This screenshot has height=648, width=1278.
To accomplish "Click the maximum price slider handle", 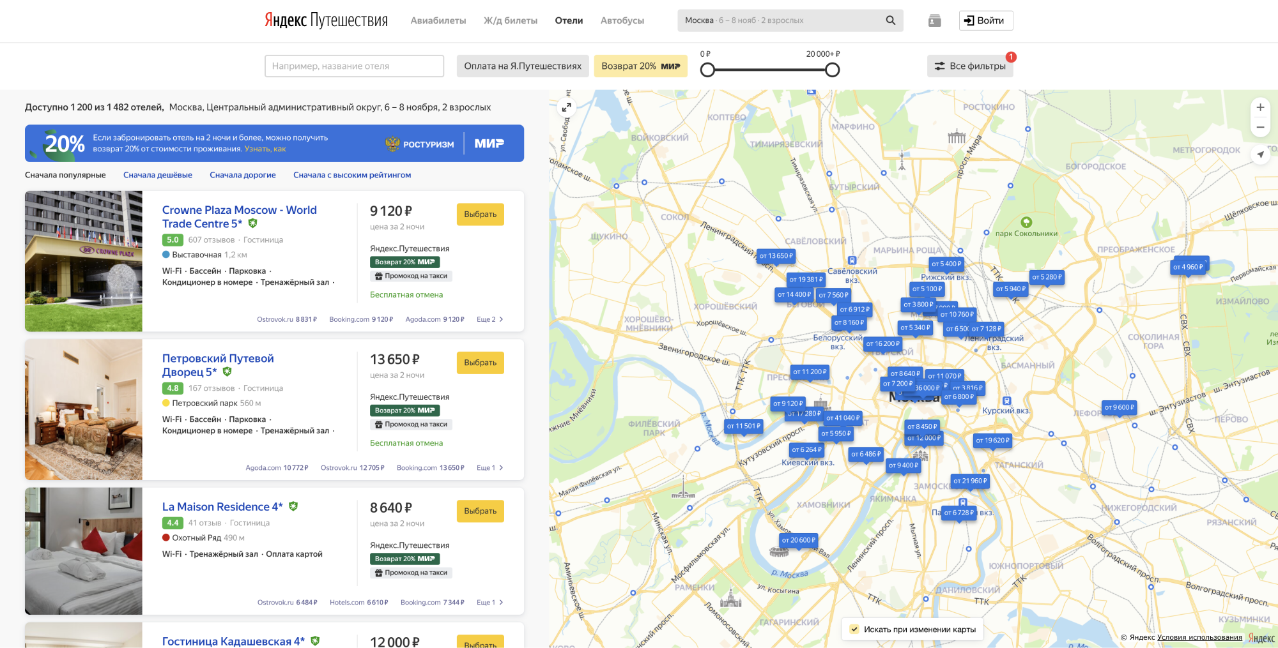I will pos(832,70).
